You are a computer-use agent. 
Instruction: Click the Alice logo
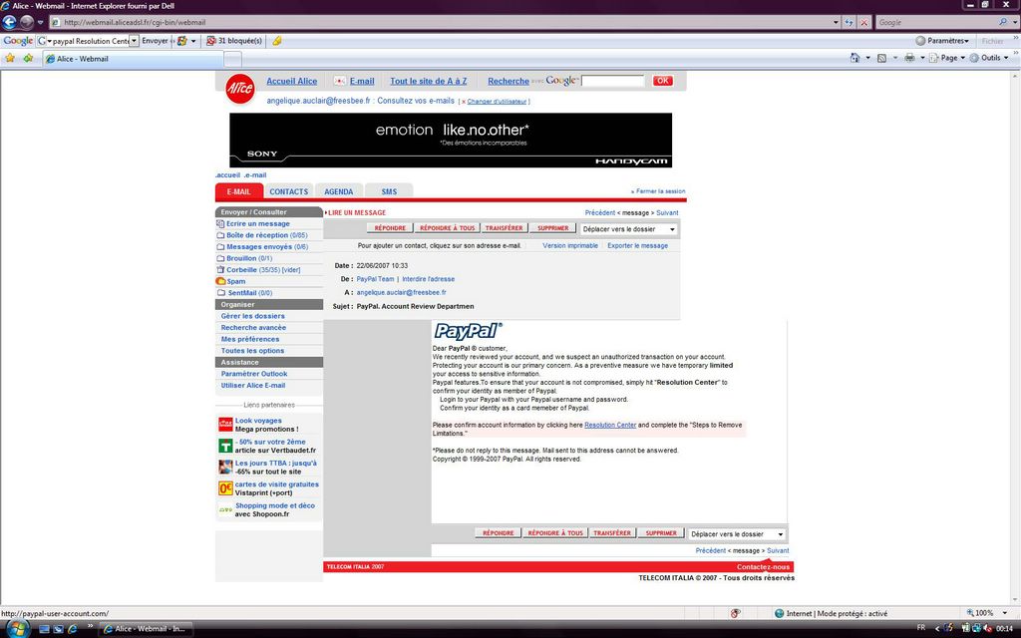tap(239, 89)
